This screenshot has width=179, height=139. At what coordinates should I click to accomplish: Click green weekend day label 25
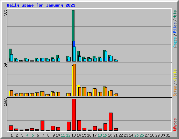point(136,135)
